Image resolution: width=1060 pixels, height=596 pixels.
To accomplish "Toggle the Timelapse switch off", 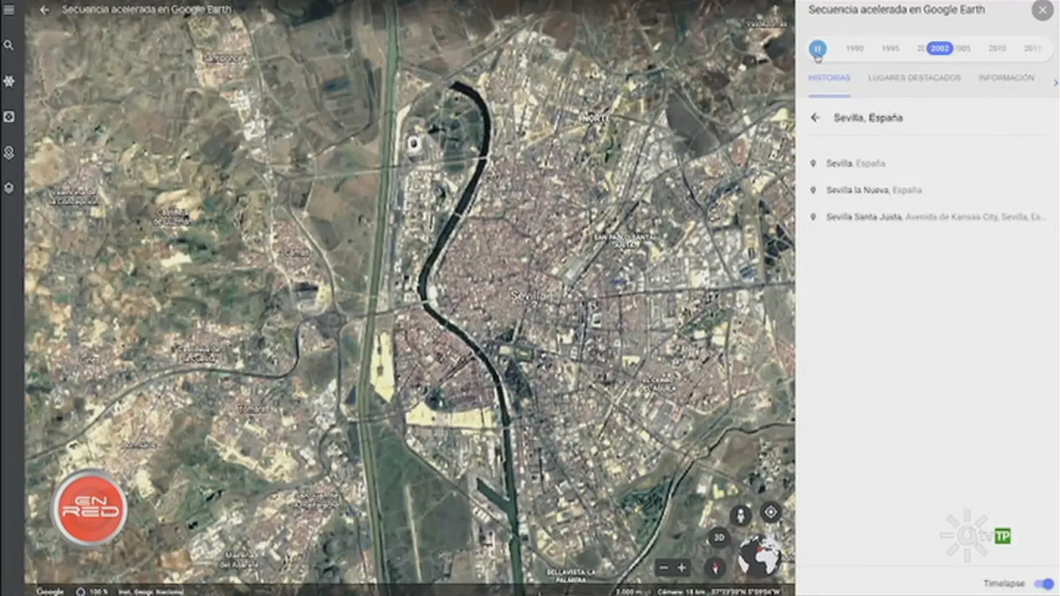I will (1043, 583).
